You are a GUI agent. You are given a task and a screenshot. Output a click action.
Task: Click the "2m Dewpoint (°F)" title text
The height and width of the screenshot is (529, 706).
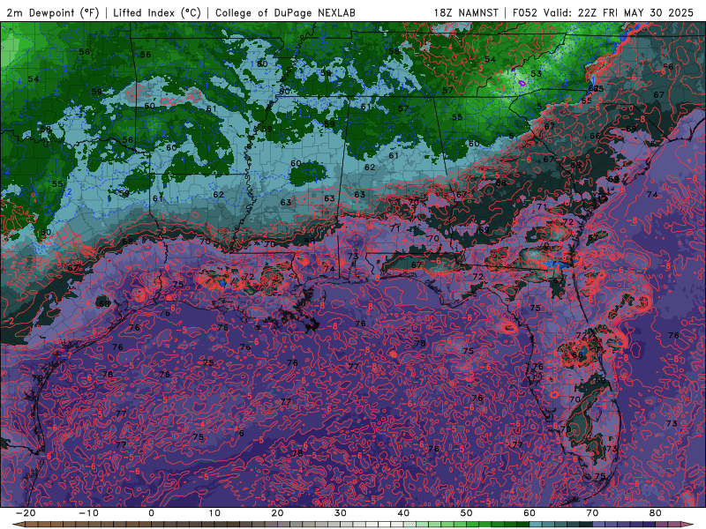(x=53, y=12)
